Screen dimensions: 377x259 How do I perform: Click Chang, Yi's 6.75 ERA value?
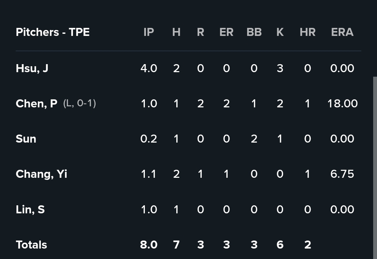[342, 174]
